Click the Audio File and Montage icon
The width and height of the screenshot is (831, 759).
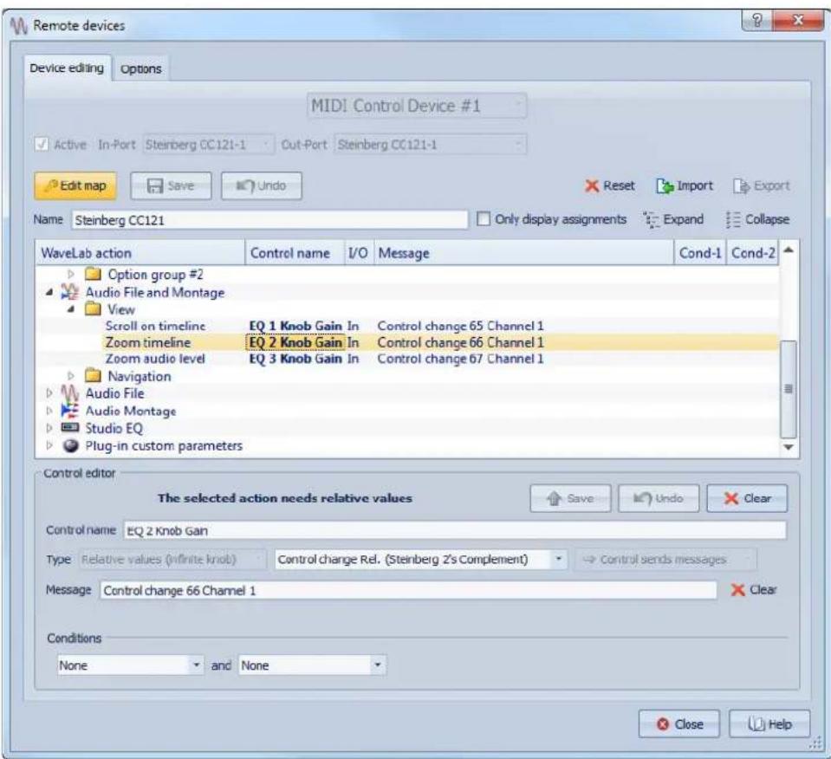(x=70, y=292)
